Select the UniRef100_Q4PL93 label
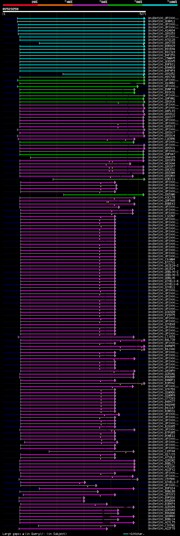180x536 pixels. [x=161, y=111]
